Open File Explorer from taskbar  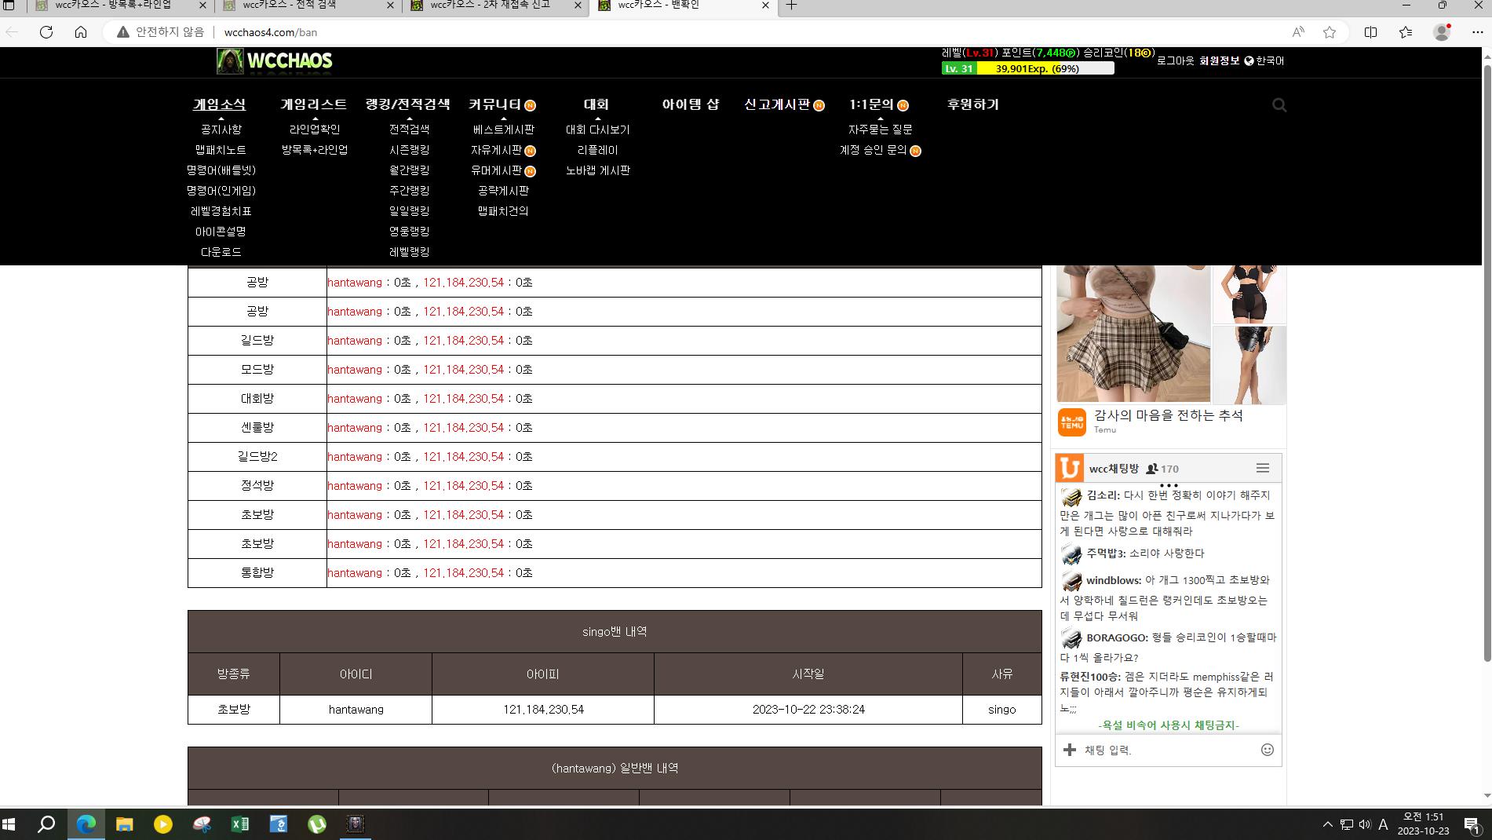pyautogui.click(x=124, y=824)
